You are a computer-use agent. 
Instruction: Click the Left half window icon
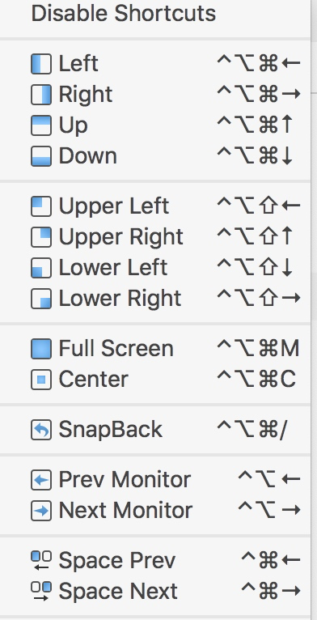coord(41,64)
